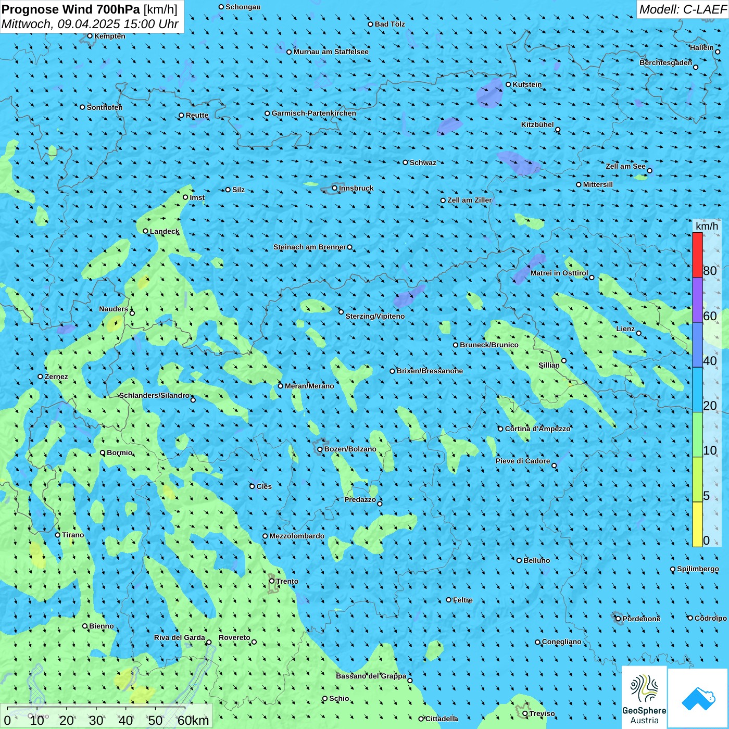Click the Landeck location marker

pos(145,231)
